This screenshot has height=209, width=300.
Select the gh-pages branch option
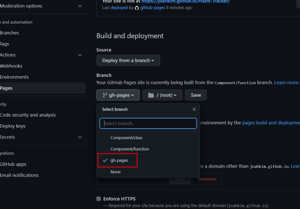(148, 160)
